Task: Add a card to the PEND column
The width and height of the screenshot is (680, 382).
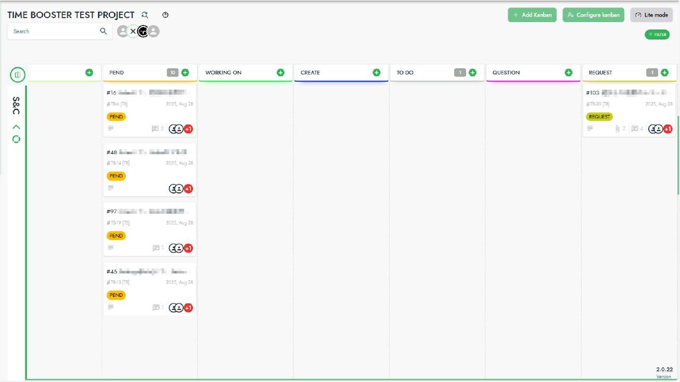Action: (x=185, y=73)
